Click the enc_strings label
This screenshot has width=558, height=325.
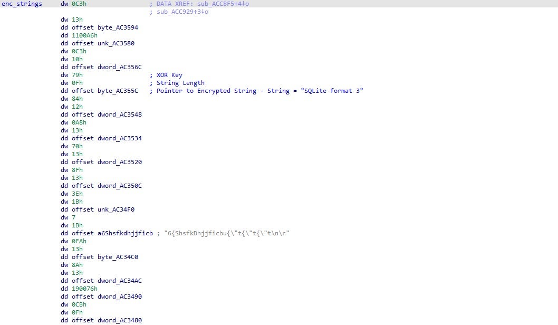pyautogui.click(x=22, y=4)
